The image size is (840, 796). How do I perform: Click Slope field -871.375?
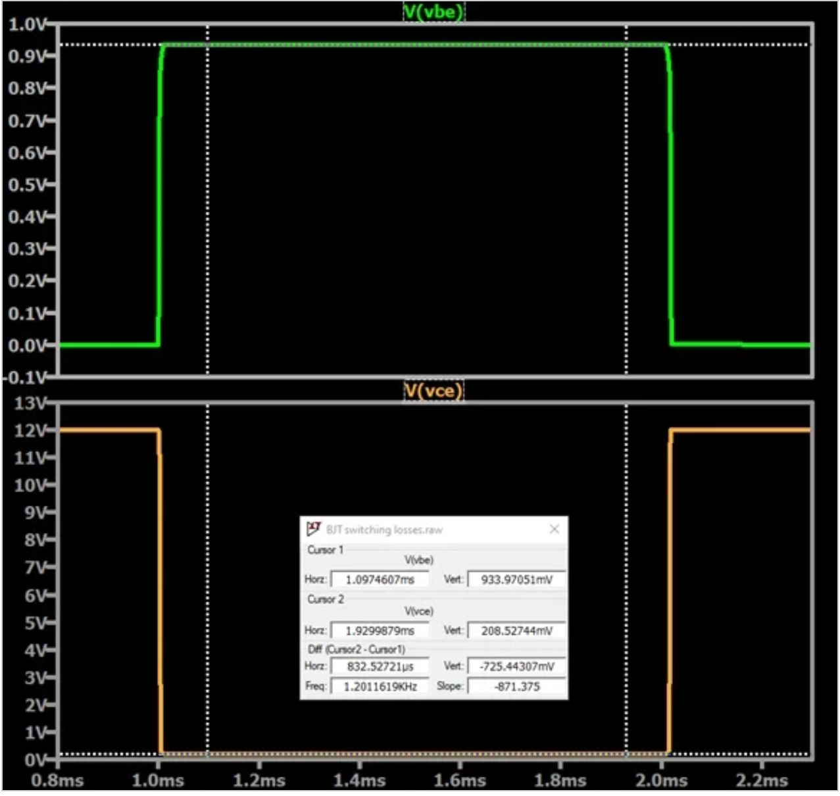pos(516,686)
